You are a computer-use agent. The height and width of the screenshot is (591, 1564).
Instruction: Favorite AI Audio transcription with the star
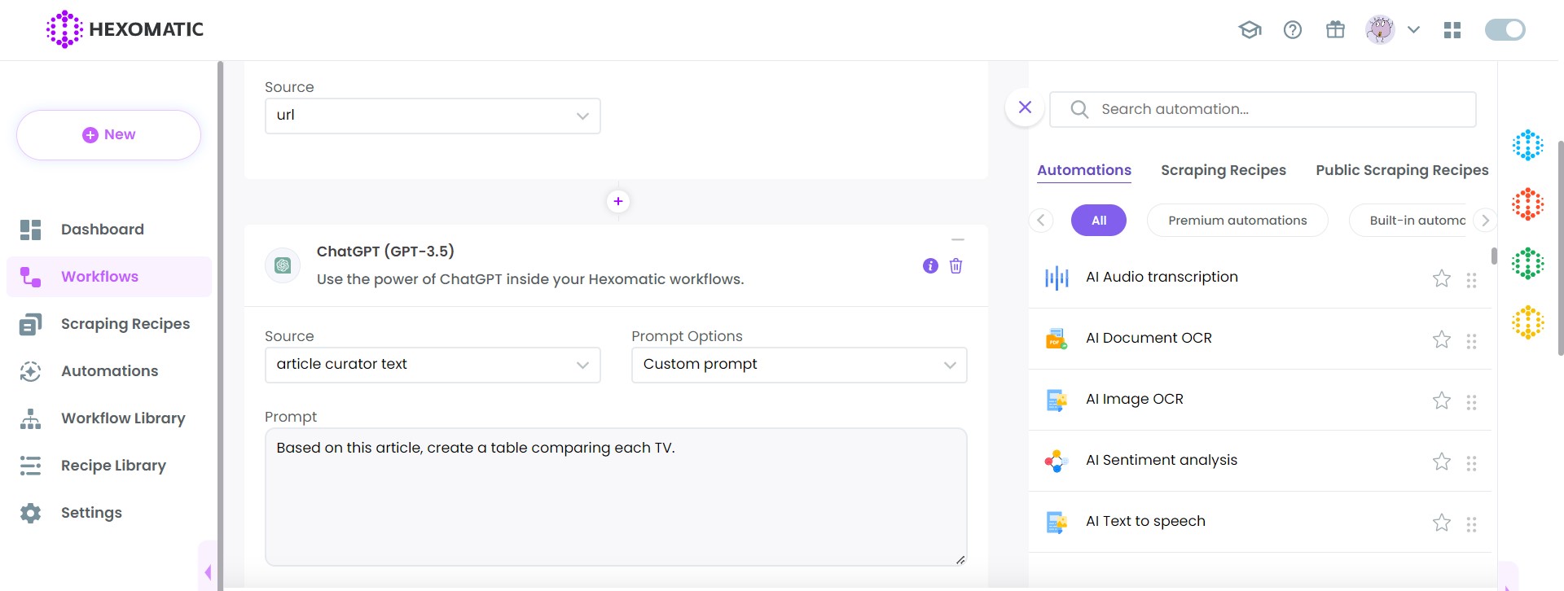coord(1442,278)
